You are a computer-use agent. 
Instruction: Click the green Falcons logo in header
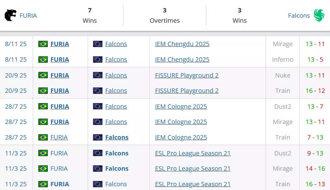[319, 15]
